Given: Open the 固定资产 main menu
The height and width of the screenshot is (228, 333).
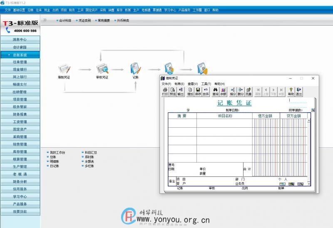Looking at the screenshot, I should [92, 10].
